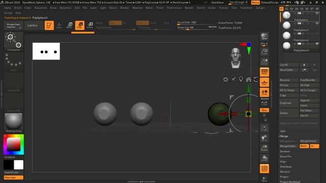Open the Preferences menu
This screenshot has height=183, width=326.
pyautogui.click(x=174, y=8)
